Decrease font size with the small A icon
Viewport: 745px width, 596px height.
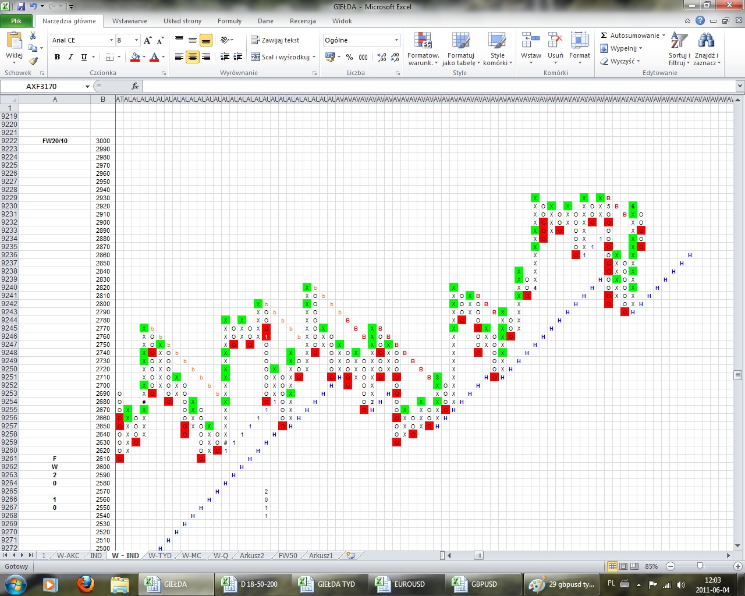pos(160,40)
